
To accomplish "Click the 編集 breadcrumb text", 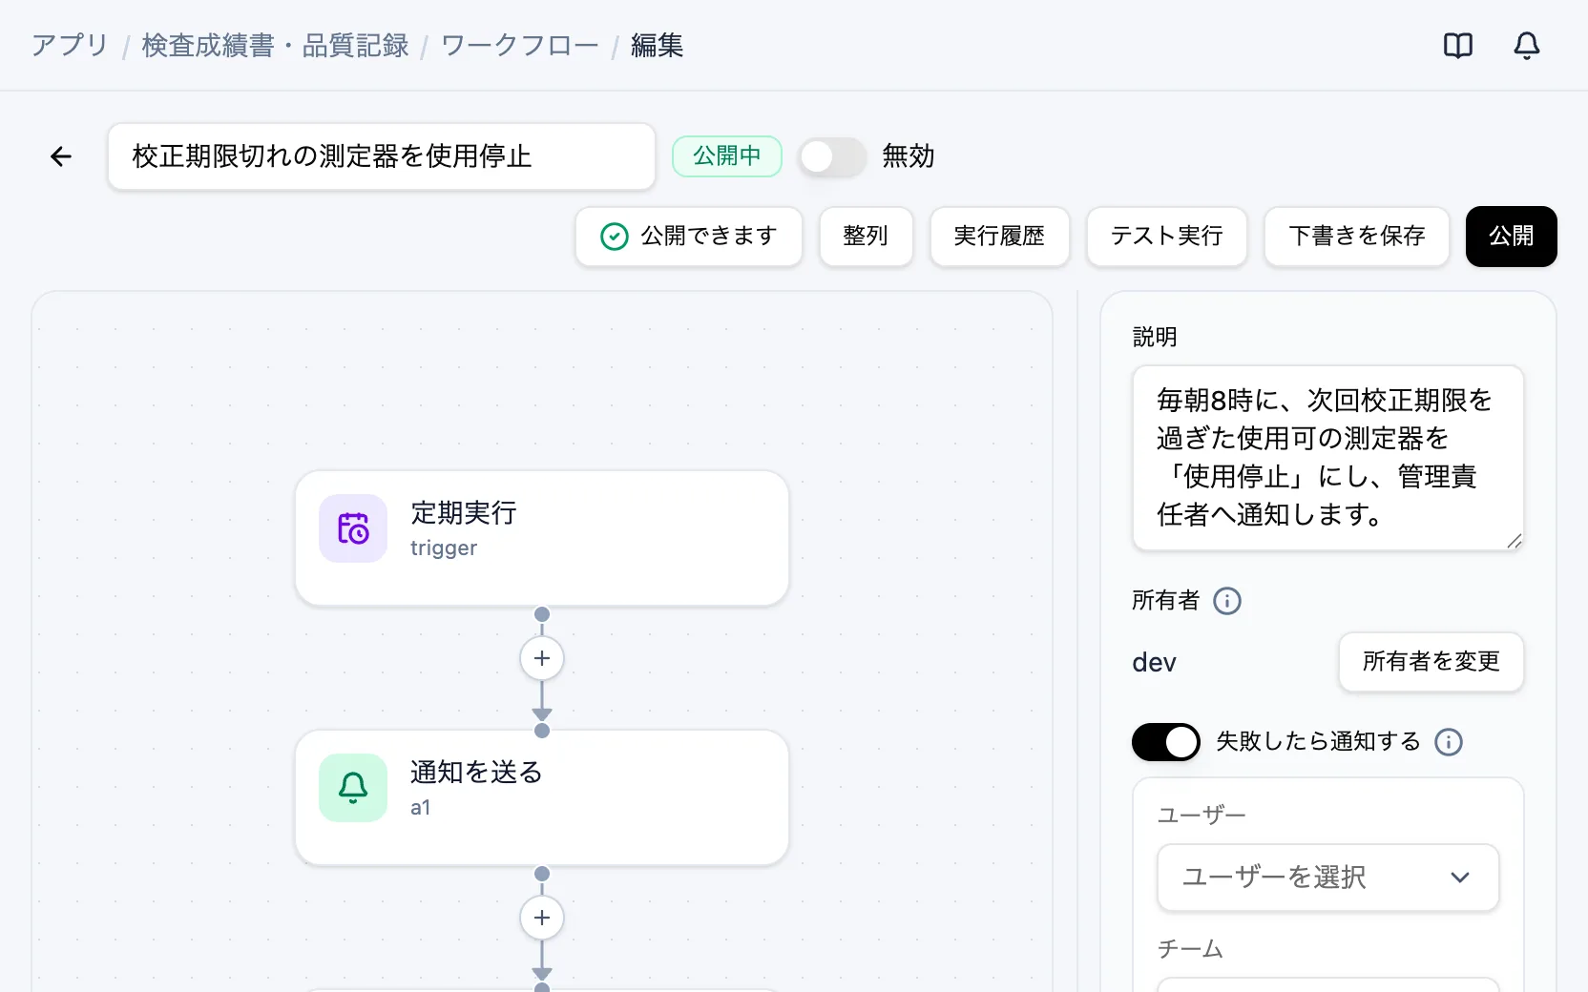I will (x=658, y=46).
